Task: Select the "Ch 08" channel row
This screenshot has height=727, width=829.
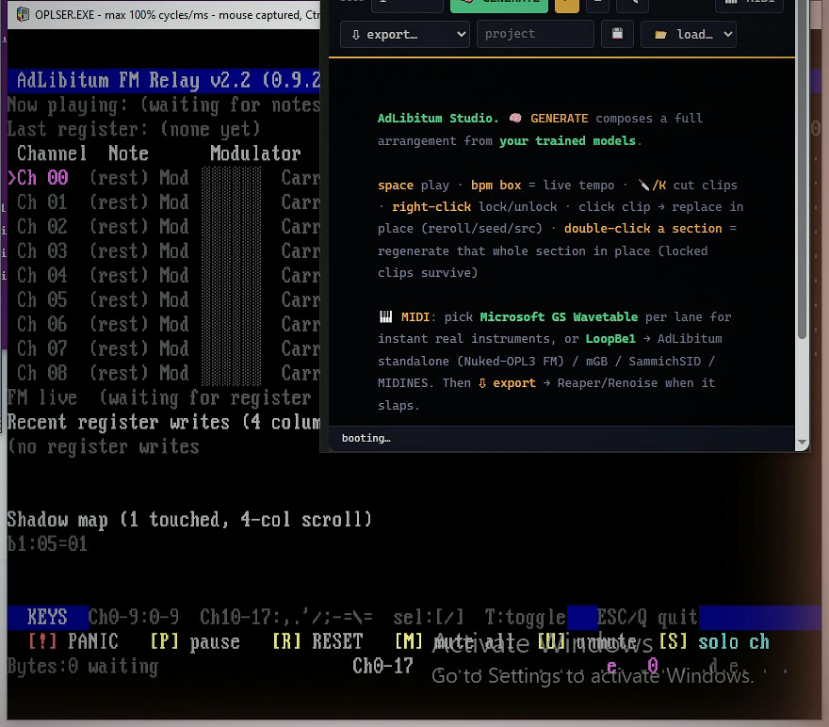Action: [x=163, y=373]
